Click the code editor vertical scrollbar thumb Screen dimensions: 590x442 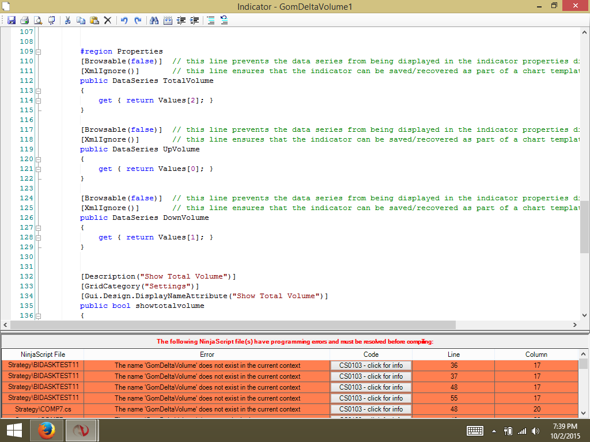pyautogui.click(x=584, y=227)
